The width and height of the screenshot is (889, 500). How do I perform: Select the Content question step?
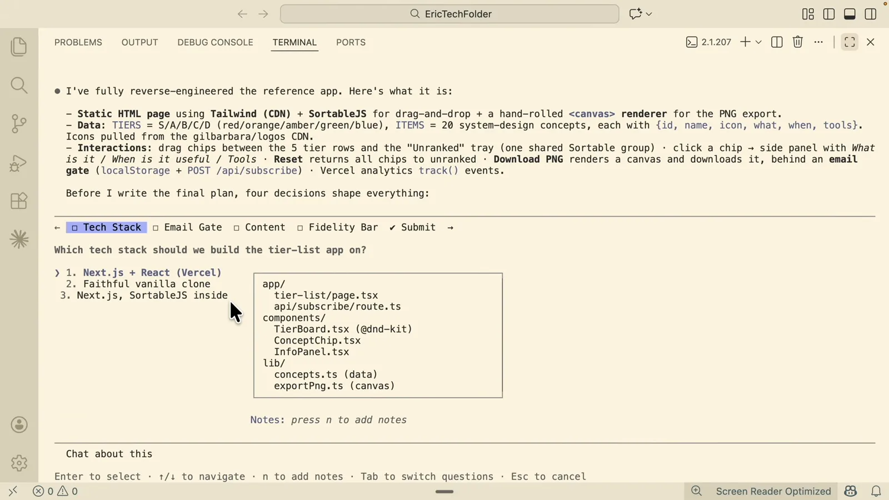click(259, 227)
